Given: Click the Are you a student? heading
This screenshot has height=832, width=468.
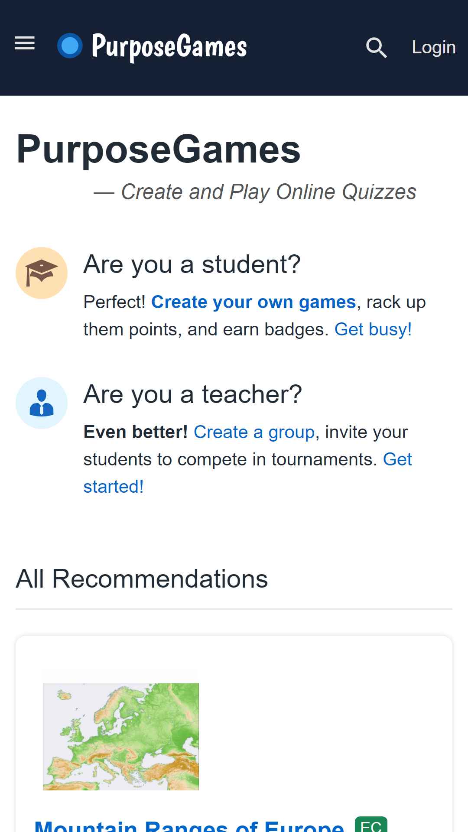Looking at the screenshot, I should point(192,264).
